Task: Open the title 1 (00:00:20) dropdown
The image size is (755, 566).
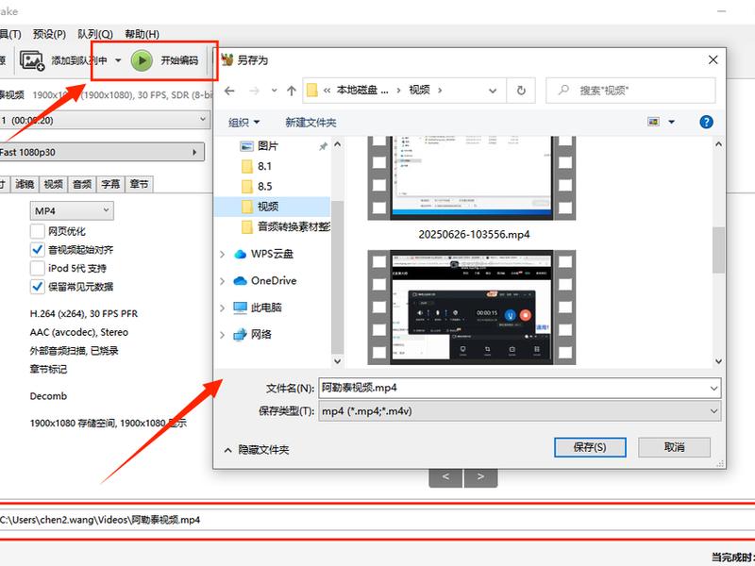Action: tap(104, 121)
